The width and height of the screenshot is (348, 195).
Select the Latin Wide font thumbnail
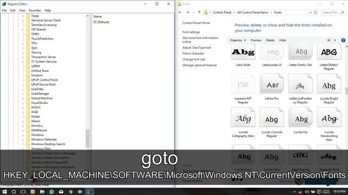[x=243, y=52]
